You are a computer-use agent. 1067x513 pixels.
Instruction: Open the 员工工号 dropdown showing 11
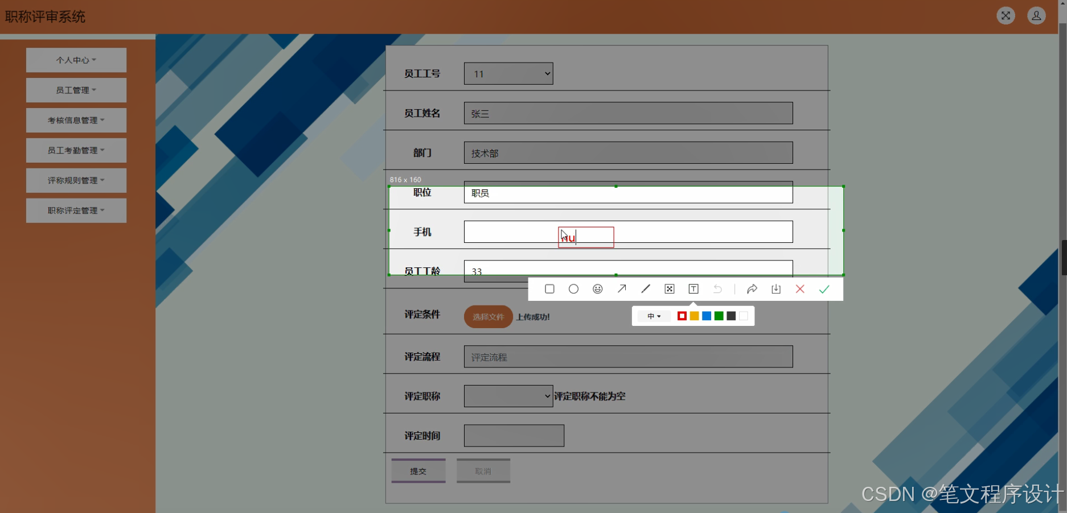508,73
